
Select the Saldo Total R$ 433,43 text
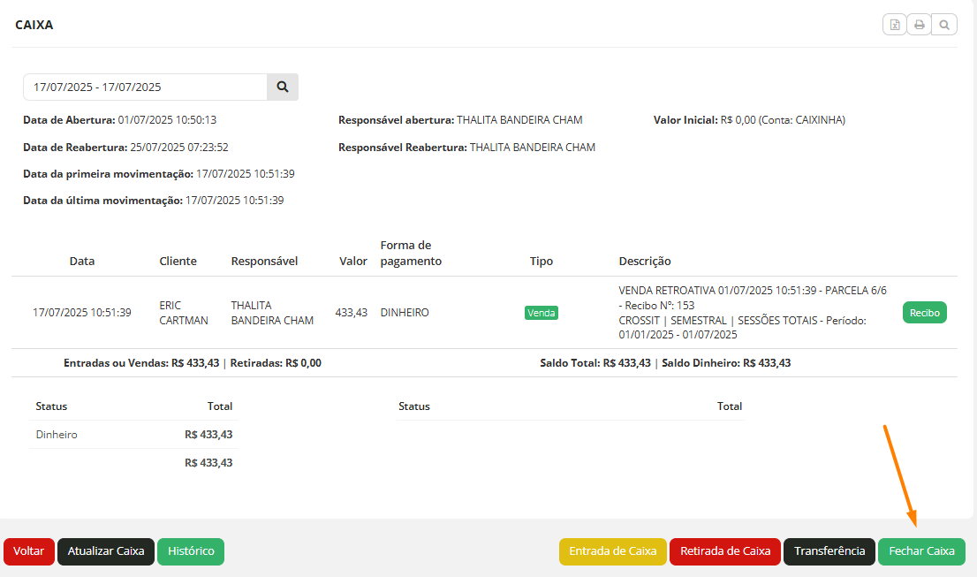click(x=595, y=362)
